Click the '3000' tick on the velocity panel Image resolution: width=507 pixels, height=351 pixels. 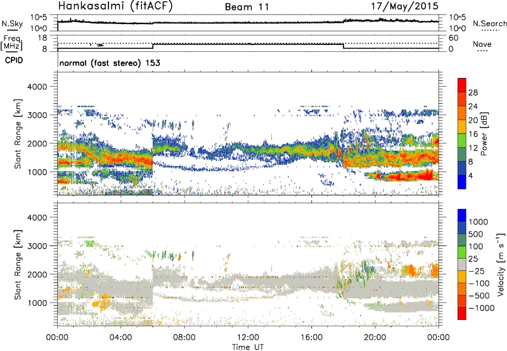pyautogui.click(x=37, y=246)
